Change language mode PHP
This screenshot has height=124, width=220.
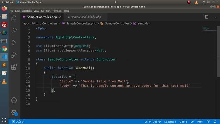click(x=200, y=122)
